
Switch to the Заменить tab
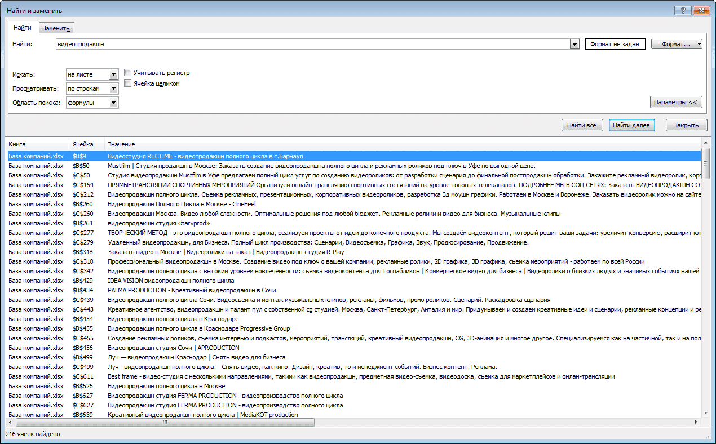pyautogui.click(x=56, y=28)
